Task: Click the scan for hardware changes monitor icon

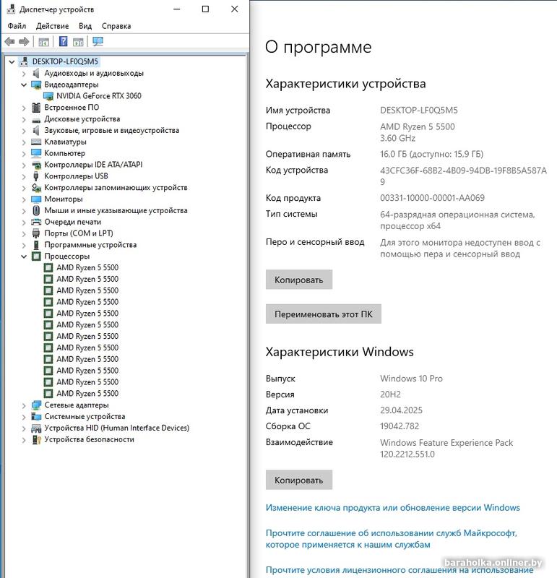Action: tap(98, 41)
